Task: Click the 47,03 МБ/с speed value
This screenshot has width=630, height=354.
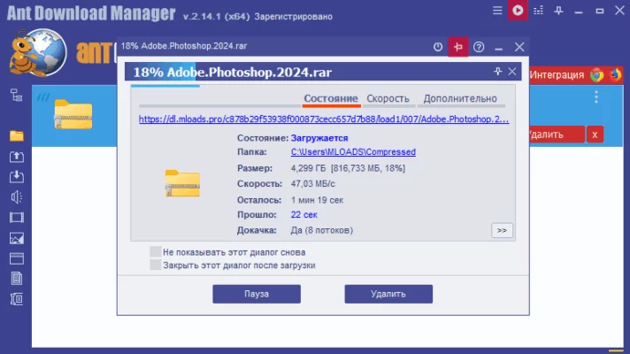Action: pyautogui.click(x=313, y=183)
